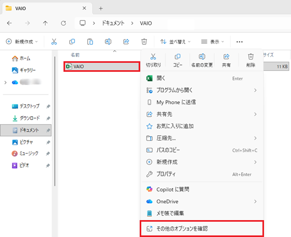
Task: Click the 11 KB size cell
Action: click(283, 67)
